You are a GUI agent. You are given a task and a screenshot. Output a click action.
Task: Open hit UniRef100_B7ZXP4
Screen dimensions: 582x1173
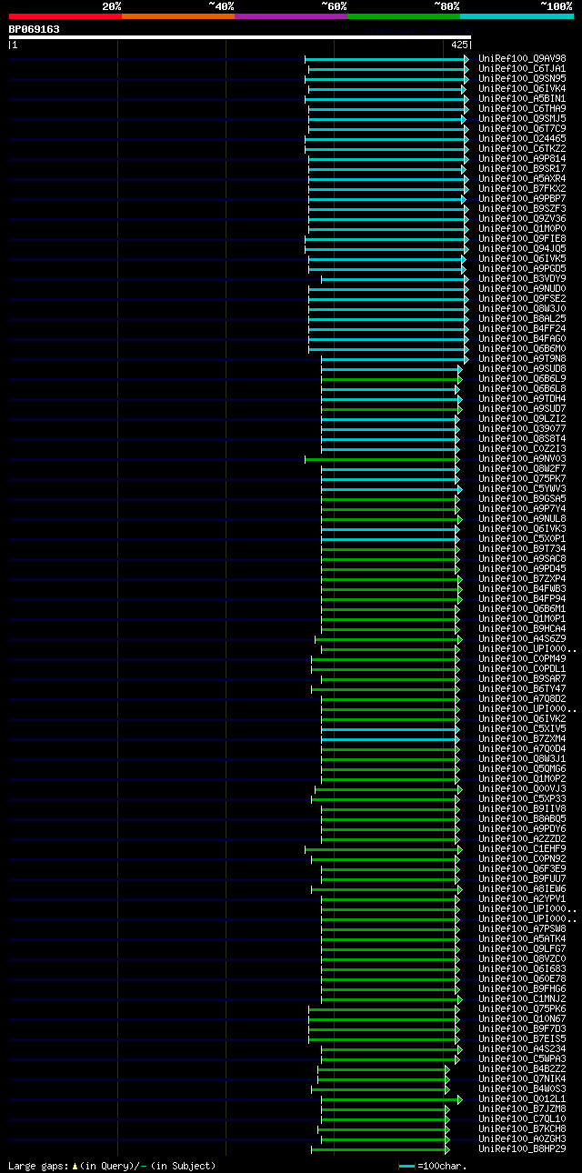522,578
